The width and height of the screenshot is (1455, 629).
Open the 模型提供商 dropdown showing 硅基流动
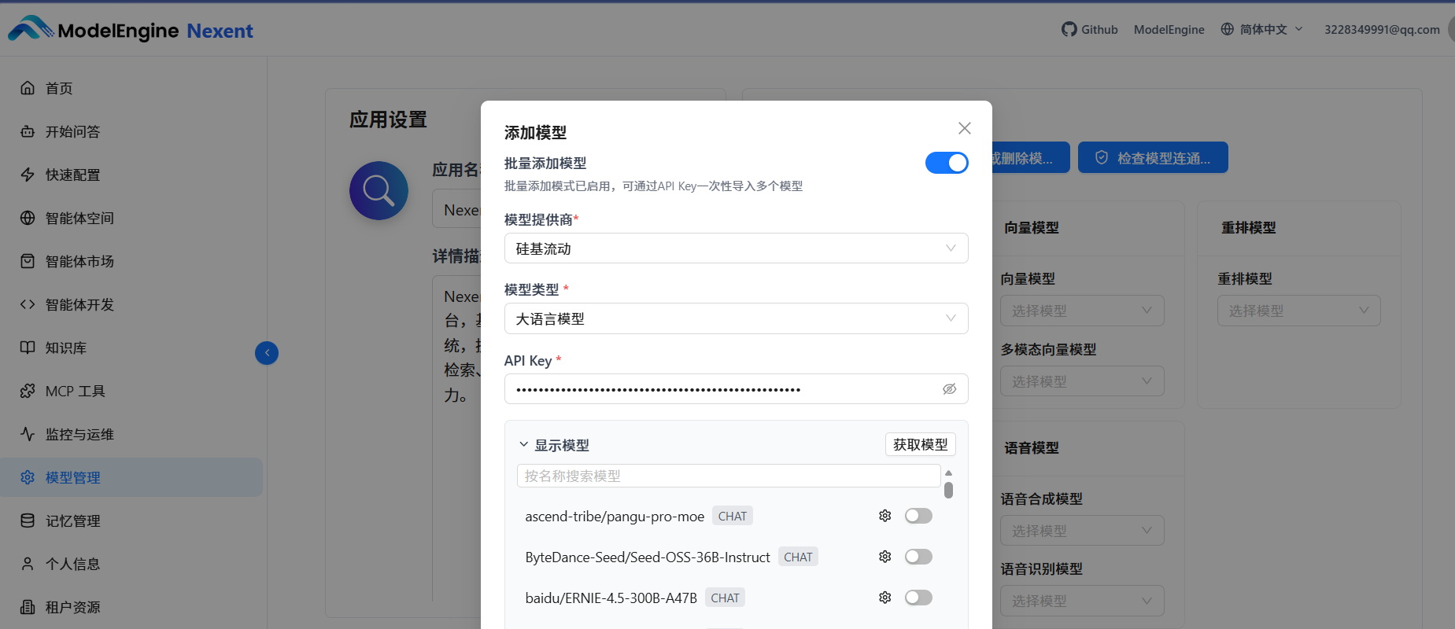click(736, 248)
